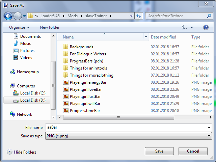
Task: Sort by Date modified column header
Action: coord(163,37)
